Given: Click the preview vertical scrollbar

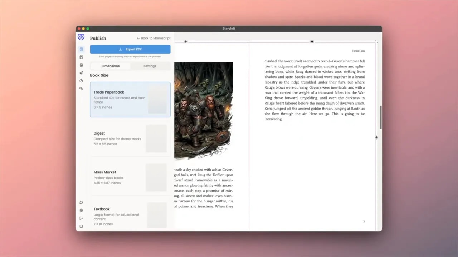Looking at the screenshot, I should 381,117.
